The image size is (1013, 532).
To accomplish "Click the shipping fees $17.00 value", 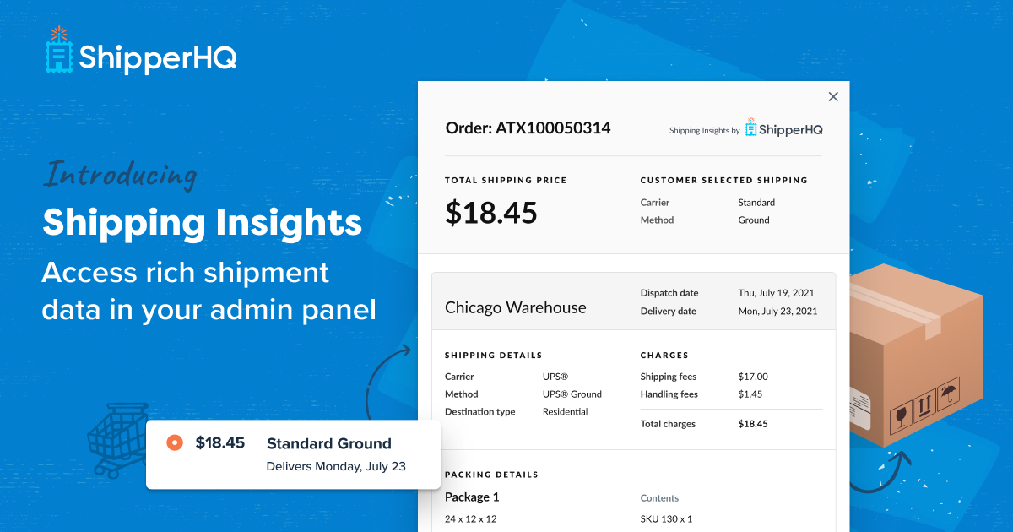I will (x=753, y=377).
